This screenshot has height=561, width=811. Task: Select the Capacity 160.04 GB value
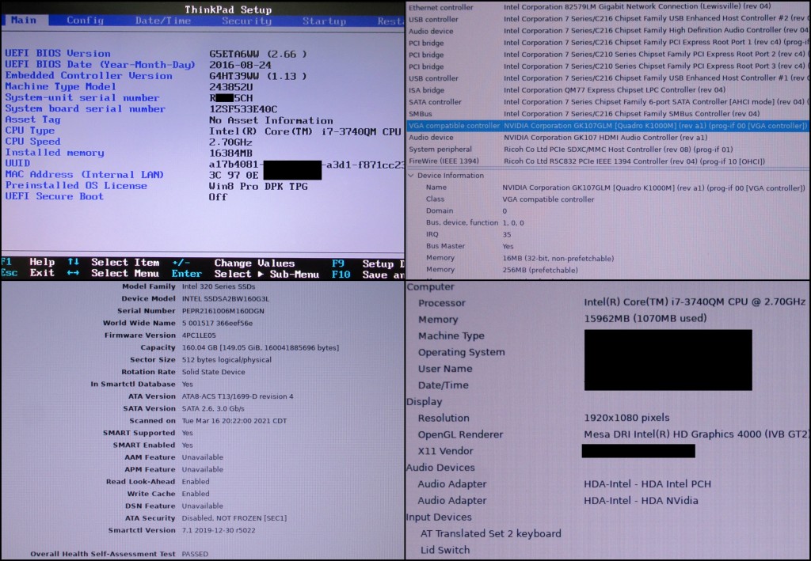click(x=260, y=347)
